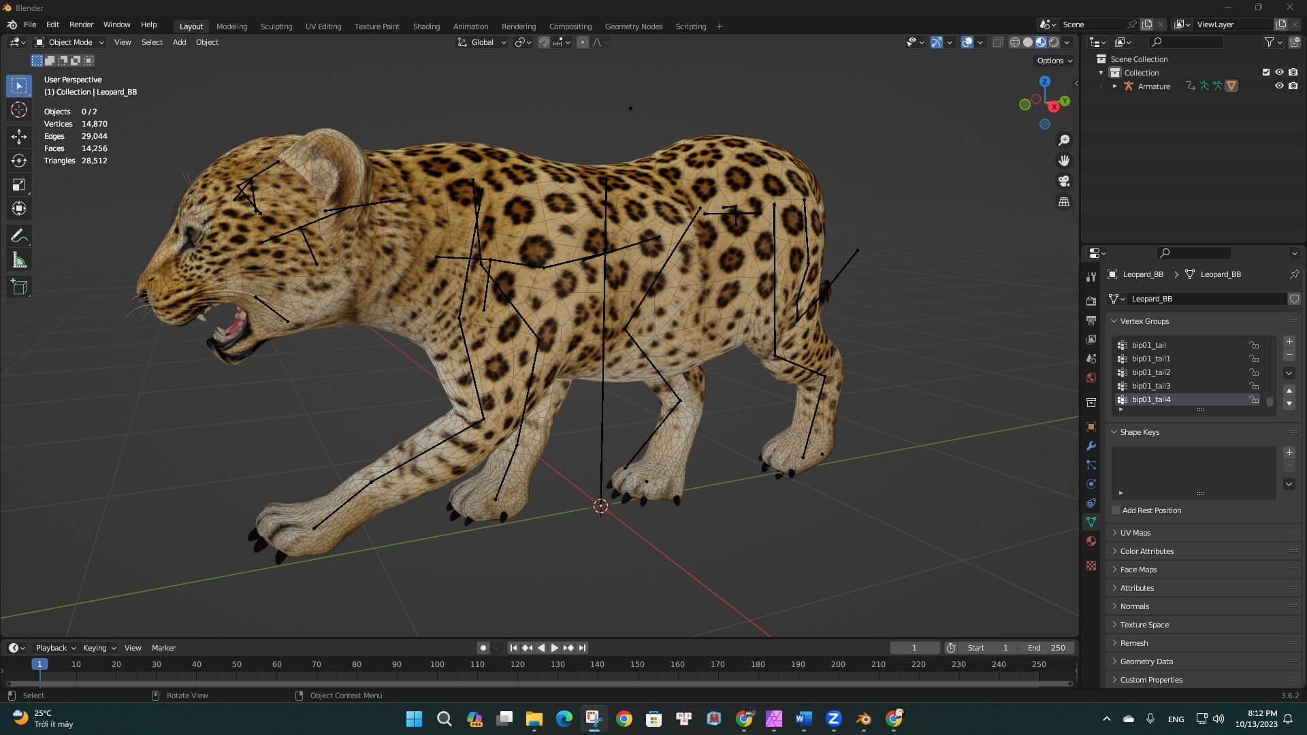Switch to Shading workspace tab

pos(426,27)
